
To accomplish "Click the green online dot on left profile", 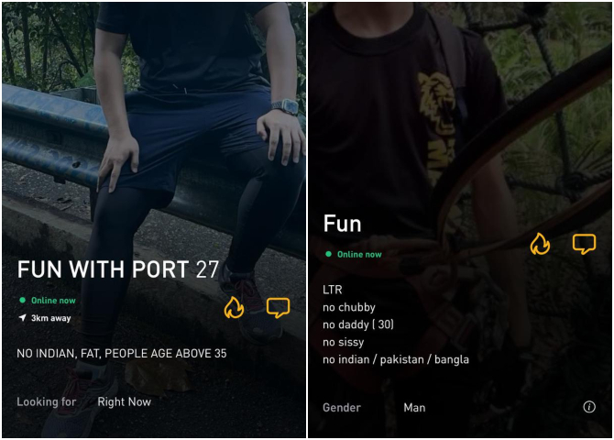I will point(22,300).
